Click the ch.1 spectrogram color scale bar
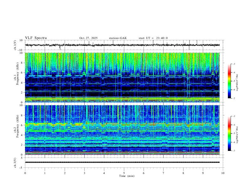This screenshot has width=251, height=194. [229, 81]
